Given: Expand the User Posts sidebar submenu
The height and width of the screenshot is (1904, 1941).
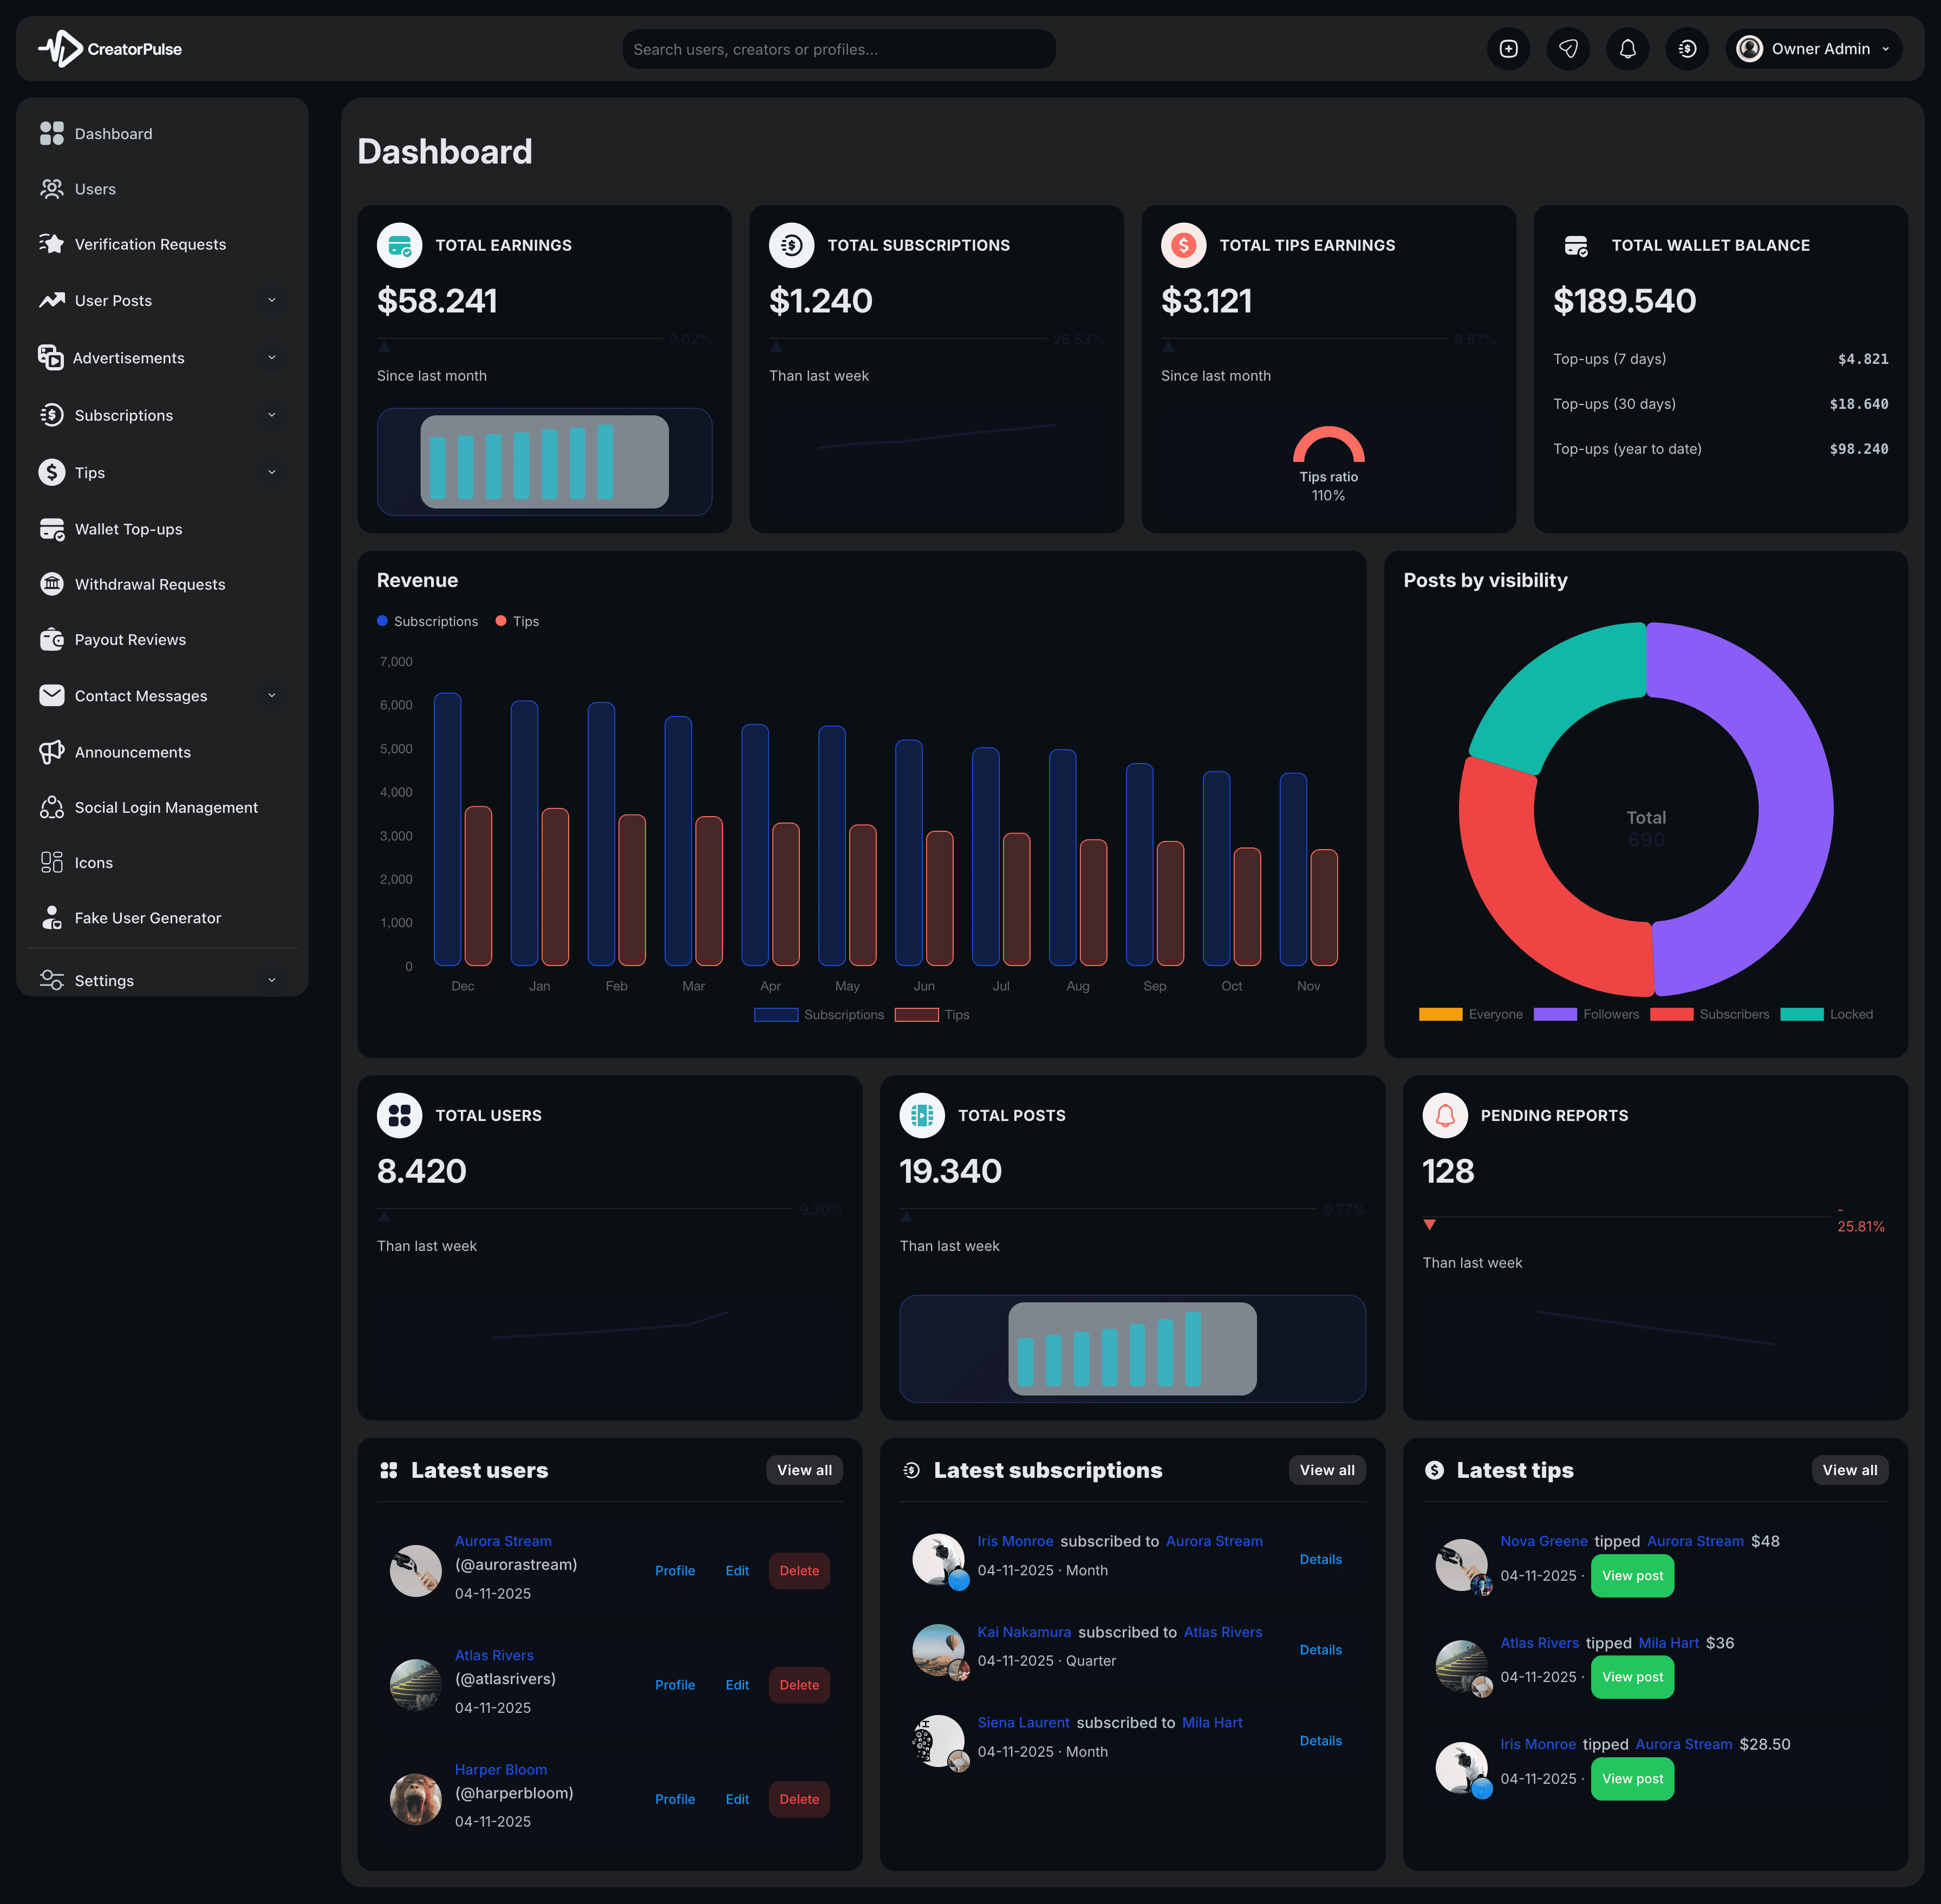Looking at the screenshot, I should [x=271, y=301].
